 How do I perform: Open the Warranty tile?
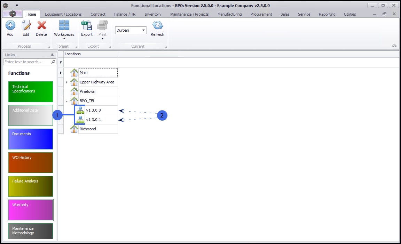point(31,210)
